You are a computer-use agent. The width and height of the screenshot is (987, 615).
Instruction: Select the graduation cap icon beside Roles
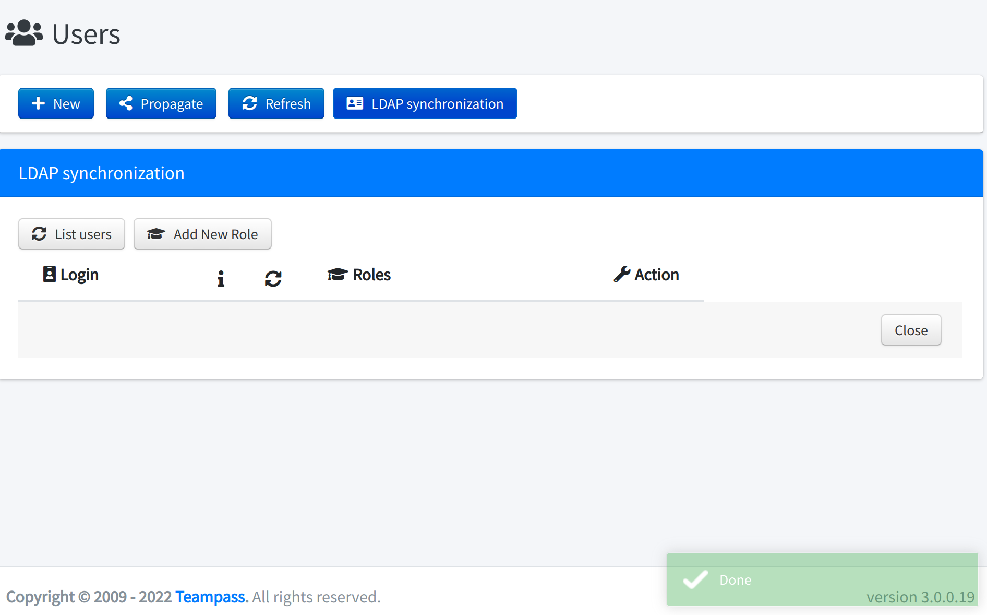point(336,274)
